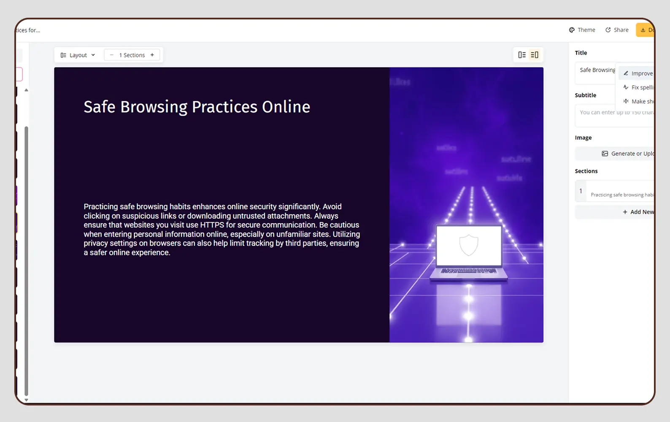Click the Share button
670x422 pixels.
617,30
